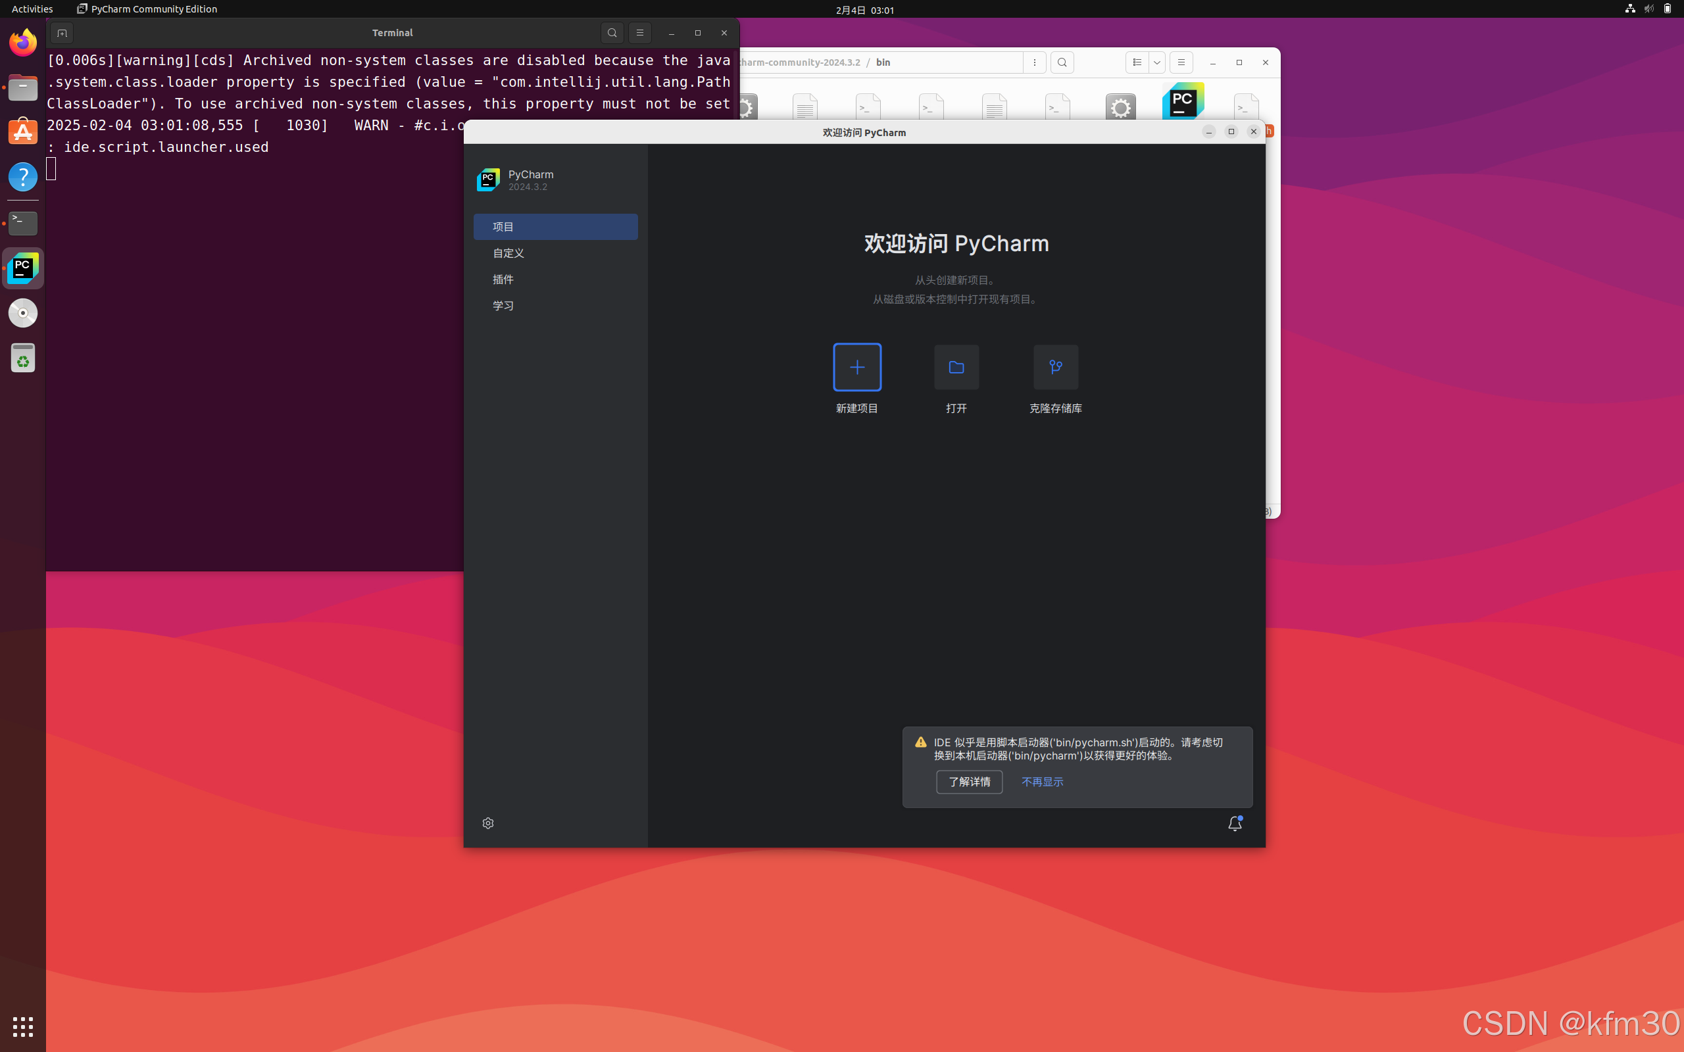
Task: Open the Terminal hamburger menu
Action: 639,33
